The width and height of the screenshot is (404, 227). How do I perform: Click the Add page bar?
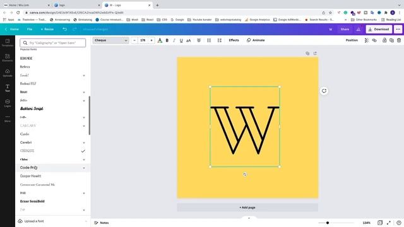247,207
